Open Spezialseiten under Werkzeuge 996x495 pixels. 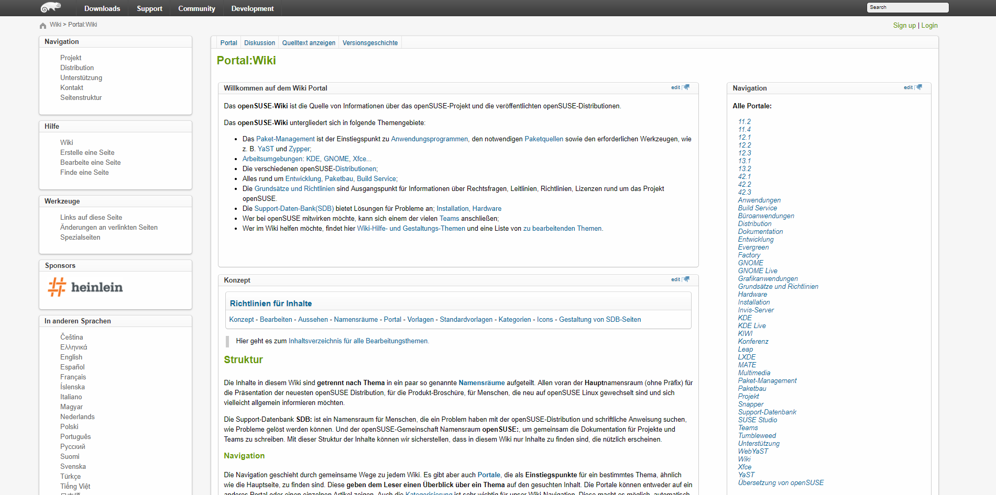pos(80,238)
